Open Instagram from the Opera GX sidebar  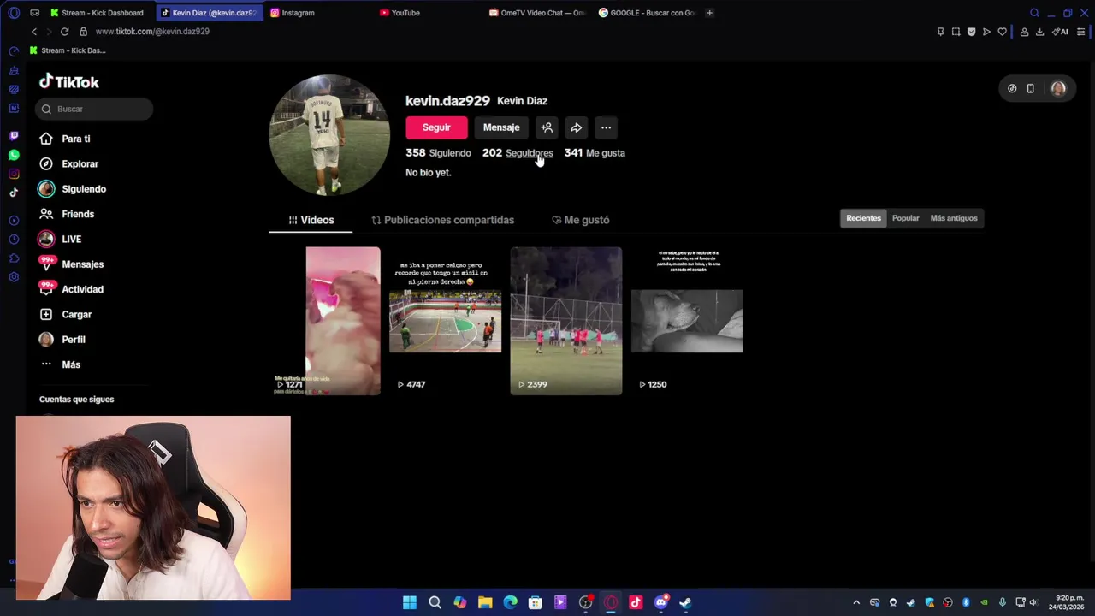14,174
